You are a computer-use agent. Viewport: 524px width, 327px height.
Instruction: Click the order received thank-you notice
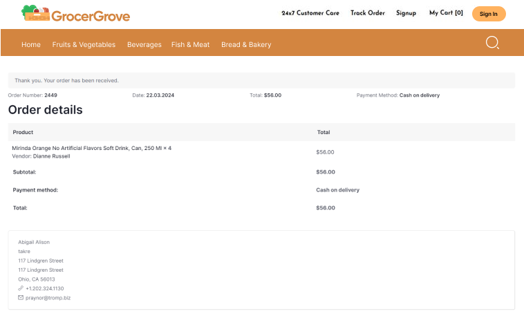click(x=66, y=80)
